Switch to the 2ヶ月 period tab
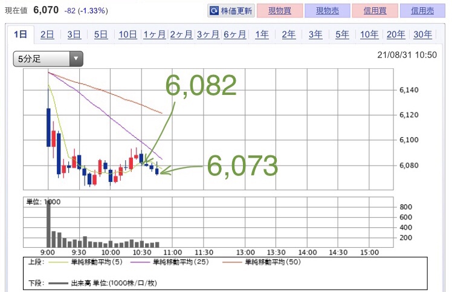The image size is (452, 292). pos(181,34)
